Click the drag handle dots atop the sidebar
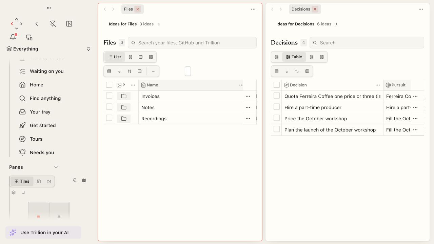 click(x=49, y=8)
